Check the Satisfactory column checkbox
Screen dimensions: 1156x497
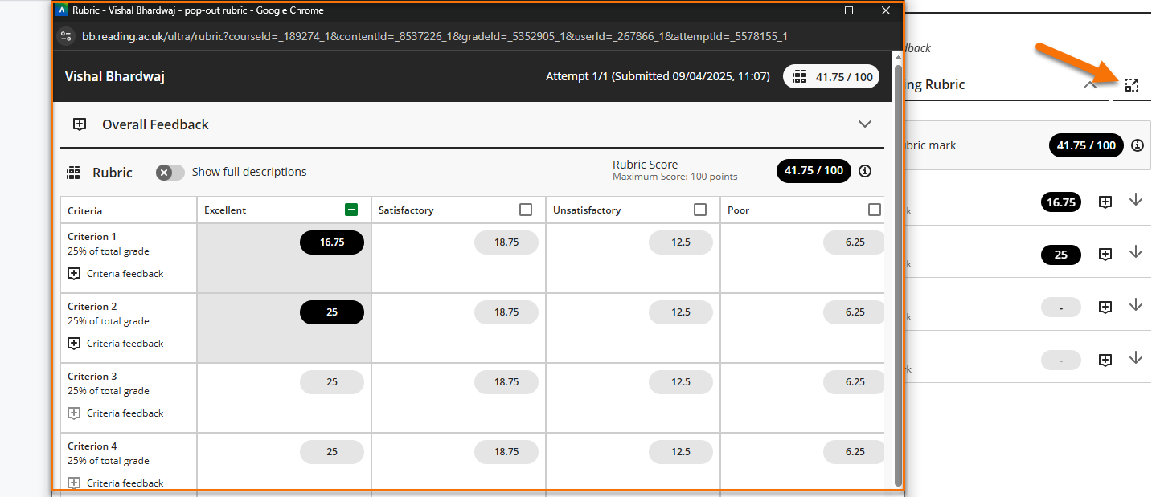(x=526, y=210)
